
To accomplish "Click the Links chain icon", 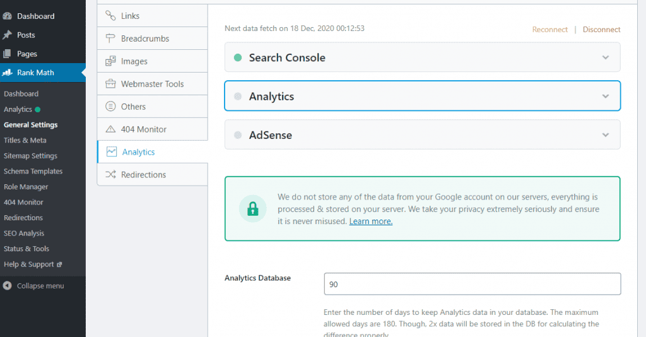I will [x=110, y=16].
